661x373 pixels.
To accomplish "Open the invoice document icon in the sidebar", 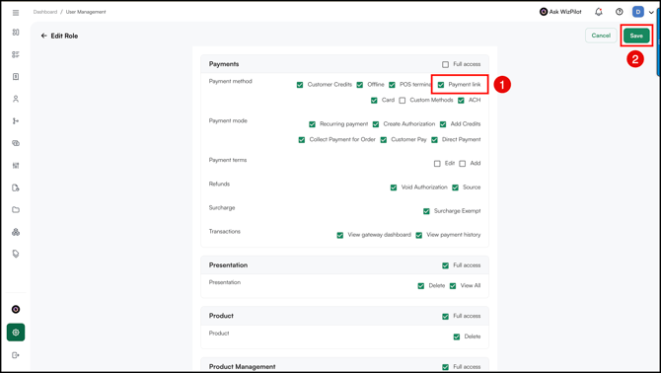I will (x=16, y=77).
